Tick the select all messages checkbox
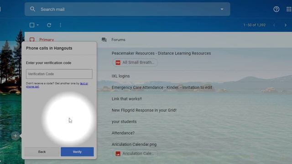292x164 pixels. coord(32,25)
